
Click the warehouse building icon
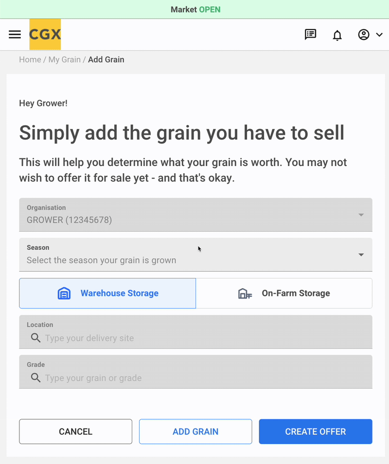(x=64, y=293)
